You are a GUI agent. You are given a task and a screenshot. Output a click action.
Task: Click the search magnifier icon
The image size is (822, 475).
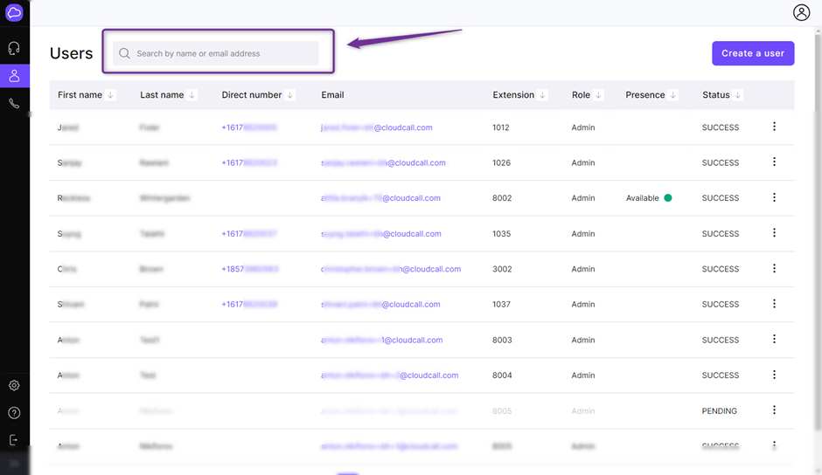124,53
